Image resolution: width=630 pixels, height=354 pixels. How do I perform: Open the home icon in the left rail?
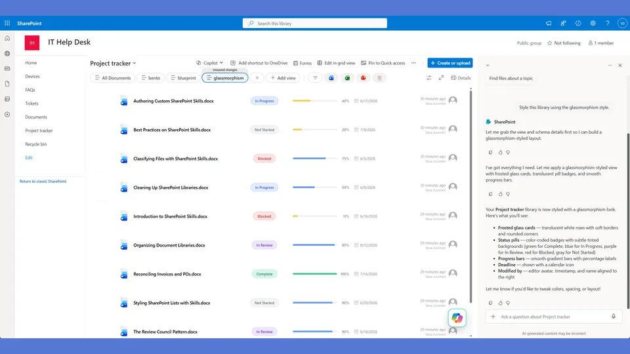pyautogui.click(x=7, y=39)
